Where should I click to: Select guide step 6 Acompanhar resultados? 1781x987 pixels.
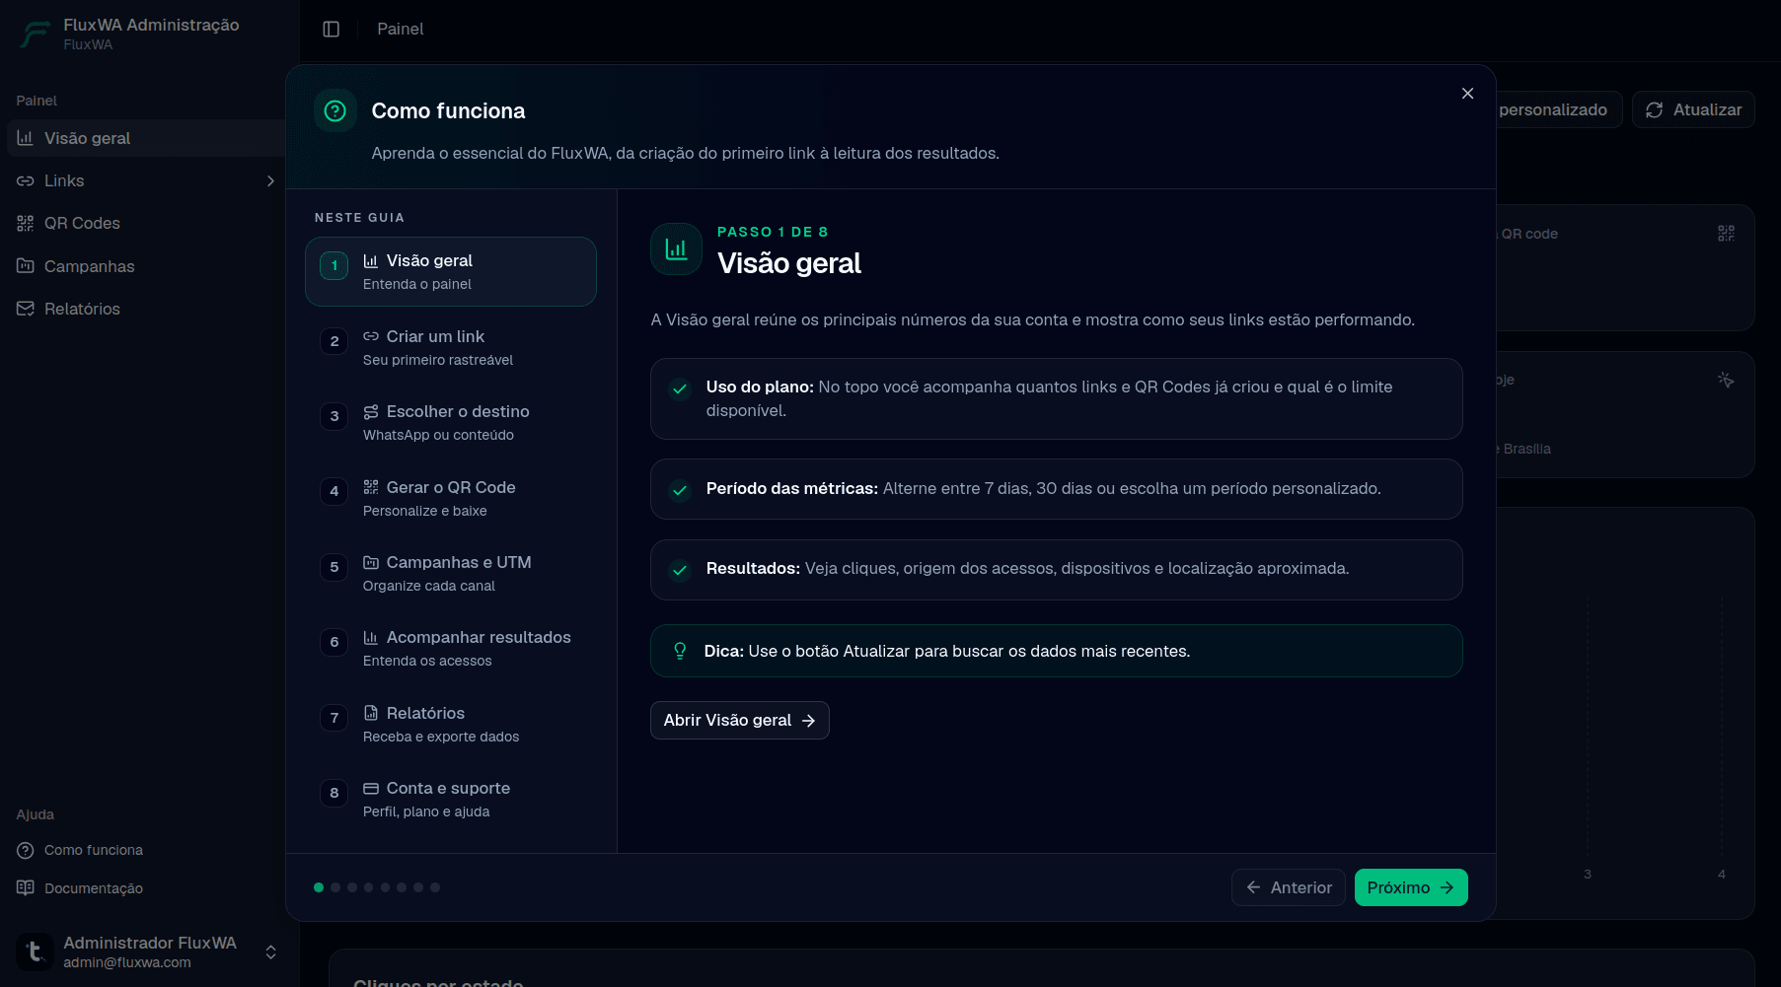coord(451,648)
